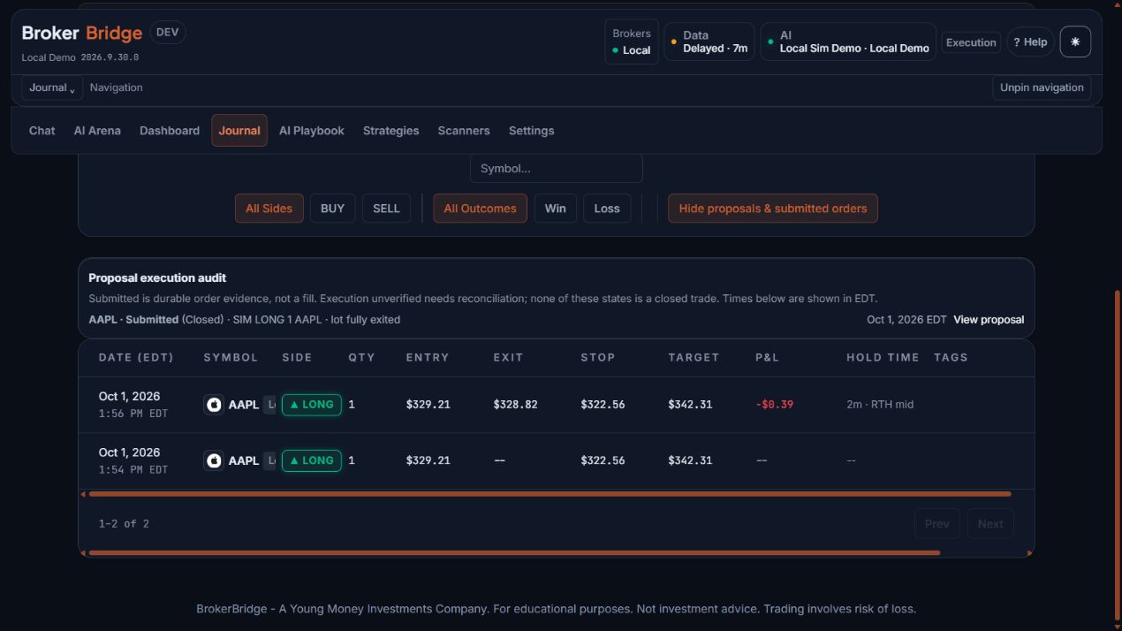1122x631 pixels.
Task: Click the 1-2 of 2 pagination count
Action: point(124,524)
